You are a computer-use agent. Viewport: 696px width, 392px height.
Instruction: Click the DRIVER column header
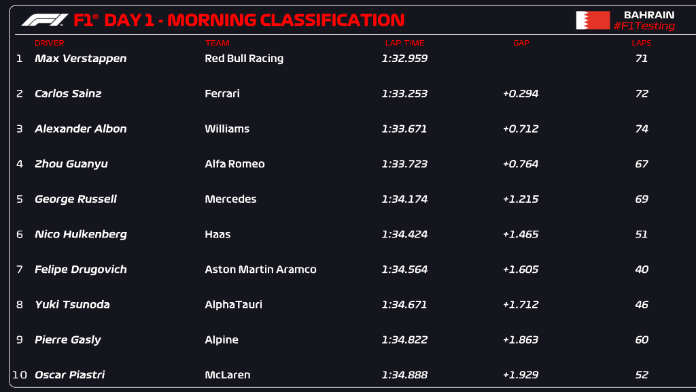tap(49, 43)
